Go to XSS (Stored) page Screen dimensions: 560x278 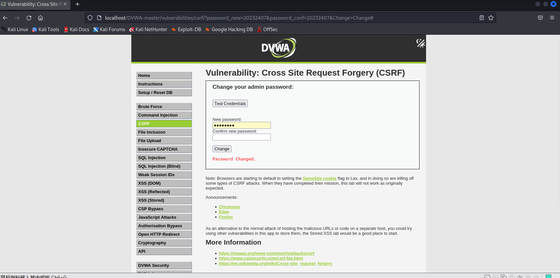[164, 200]
